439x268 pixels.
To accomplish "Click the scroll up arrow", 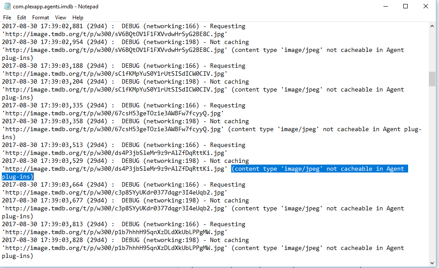I will (x=432, y=26).
